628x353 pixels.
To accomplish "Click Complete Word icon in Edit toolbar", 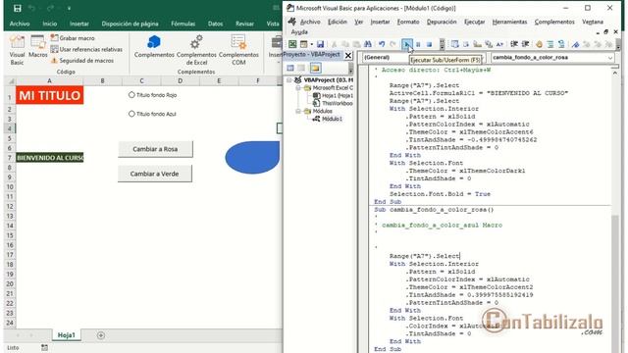I will click(x=499, y=44).
